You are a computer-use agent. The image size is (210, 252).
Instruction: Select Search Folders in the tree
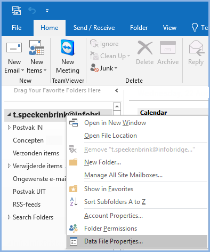point(33,217)
